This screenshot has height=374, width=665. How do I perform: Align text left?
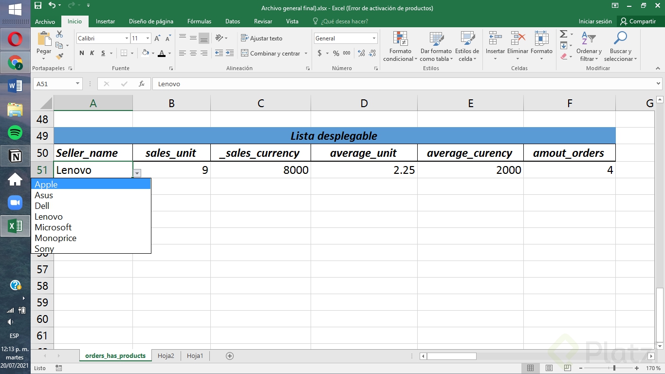point(183,53)
